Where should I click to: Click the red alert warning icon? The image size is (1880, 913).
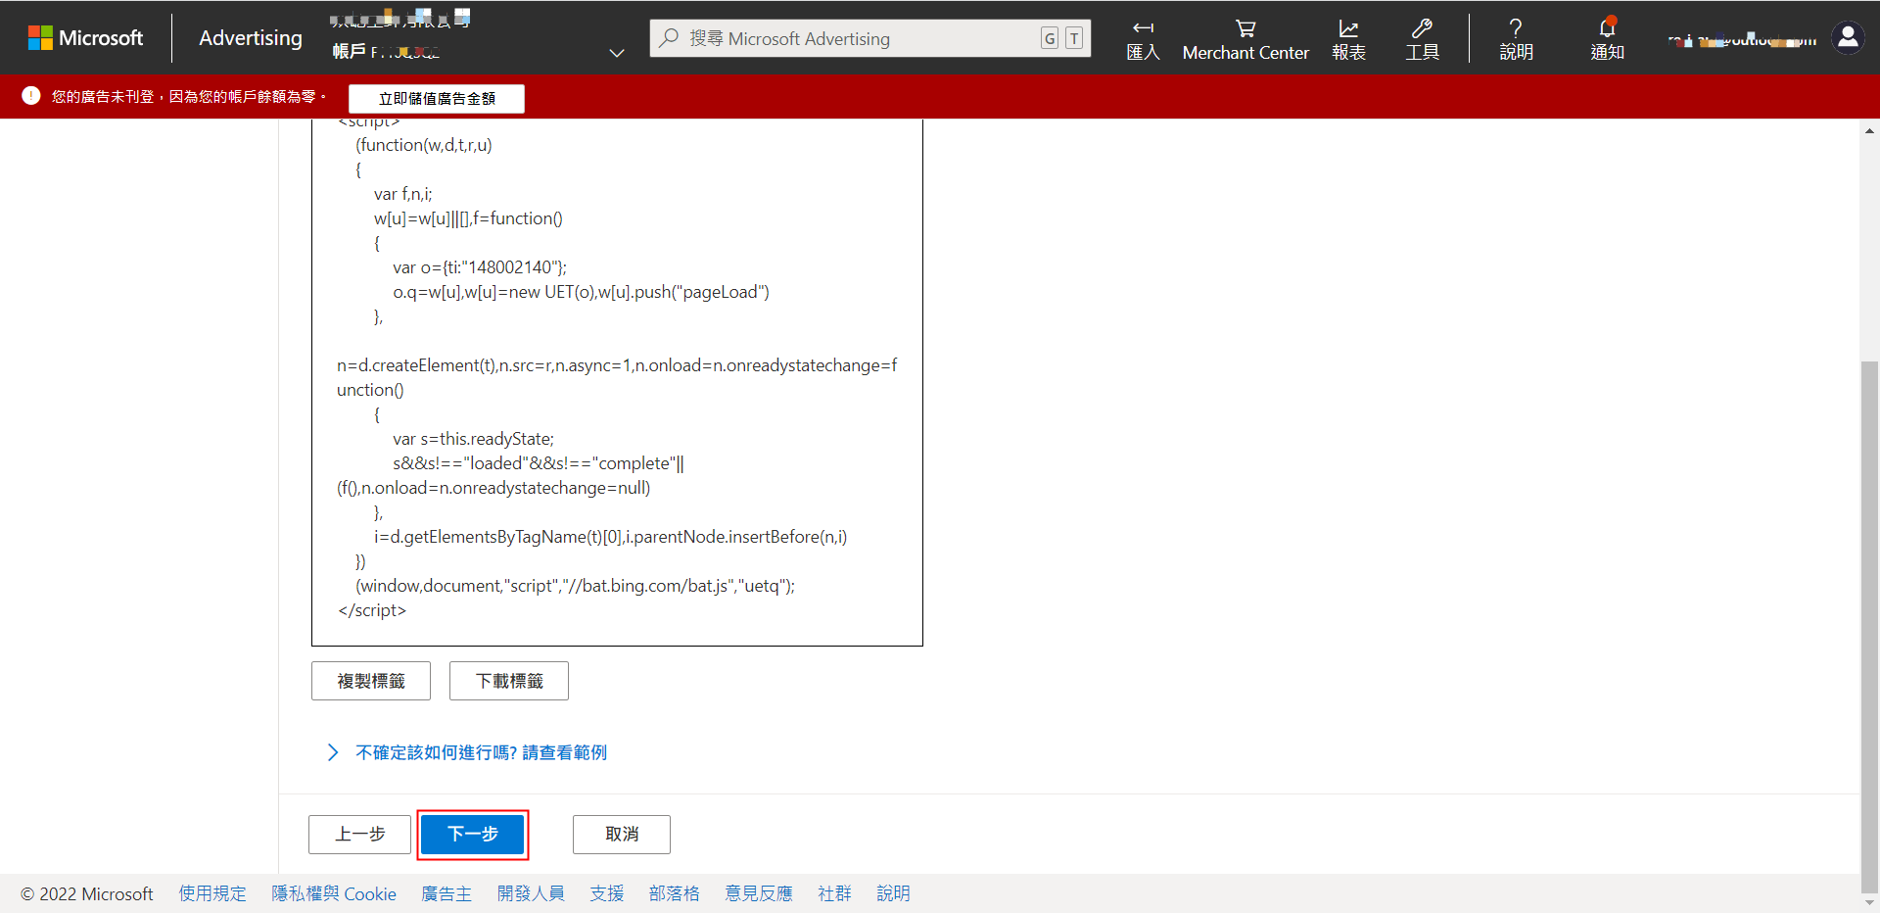(31, 96)
